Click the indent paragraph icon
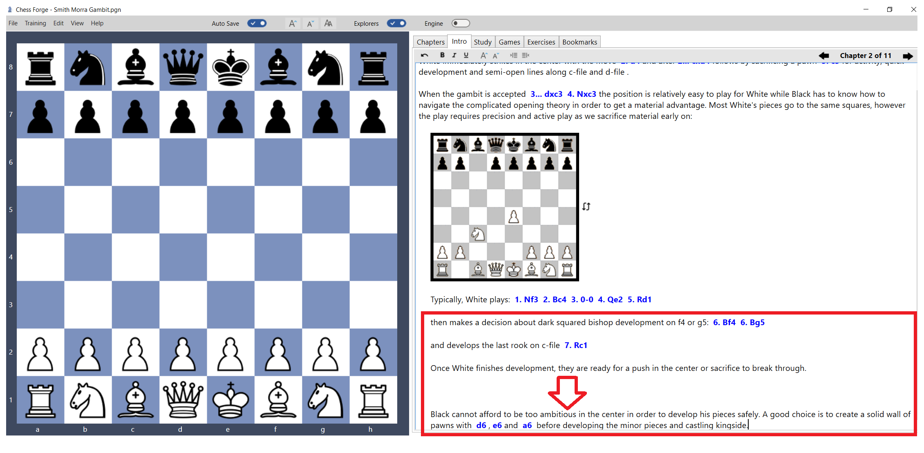The width and height of the screenshot is (924, 453). click(x=514, y=55)
